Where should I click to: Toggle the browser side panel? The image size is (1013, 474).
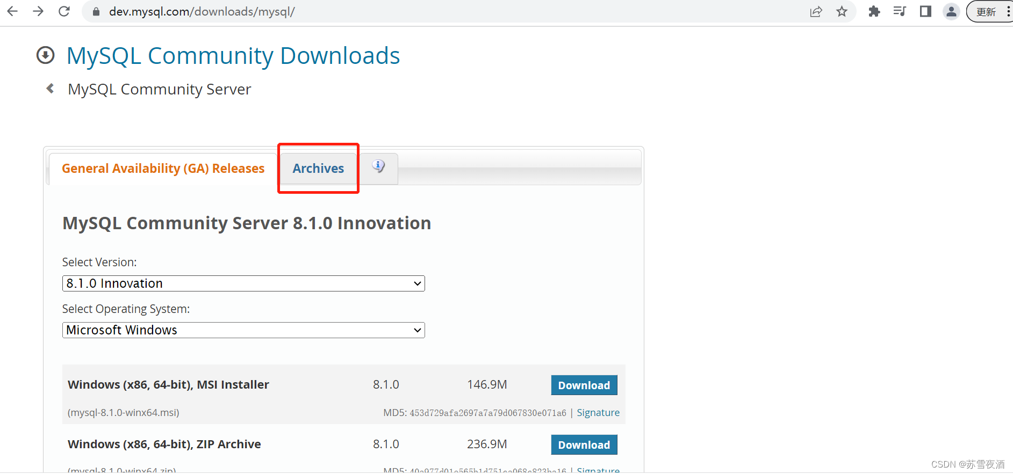(925, 11)
